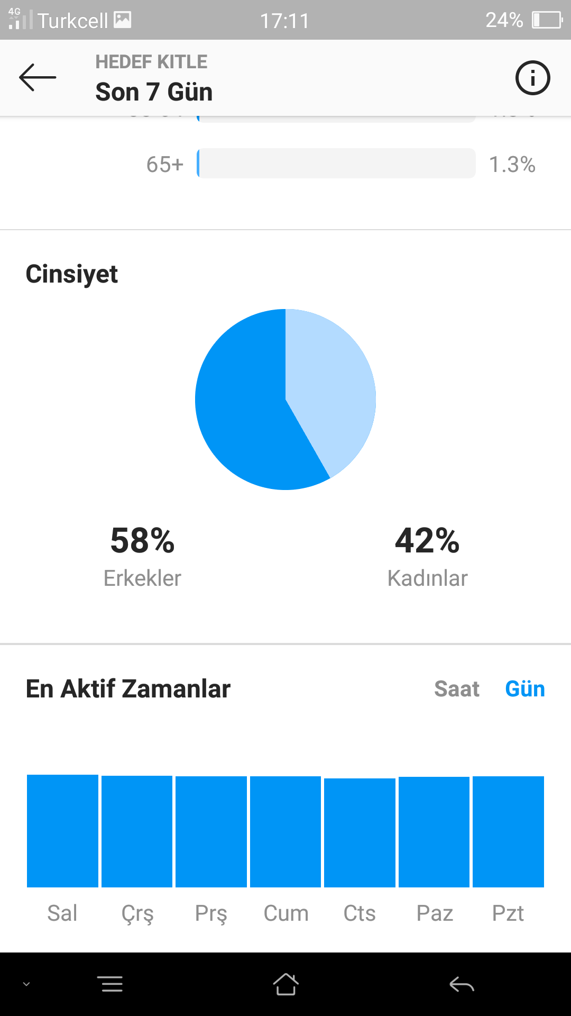The height and width of the screenshot is (1016, 571).
Task: Tap the back arrow in header
Action: tap(38, 77)
